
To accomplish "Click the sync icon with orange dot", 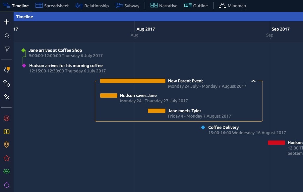I will 7,70.
